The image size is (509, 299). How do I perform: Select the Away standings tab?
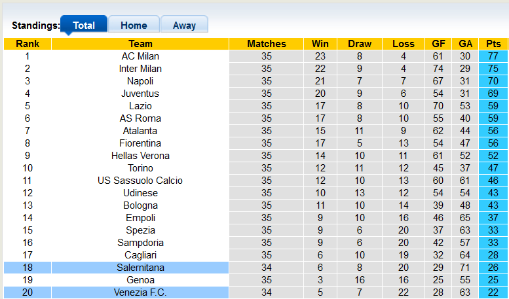coord(184,26)
